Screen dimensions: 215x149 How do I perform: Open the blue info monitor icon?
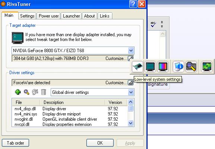(178, 67)
